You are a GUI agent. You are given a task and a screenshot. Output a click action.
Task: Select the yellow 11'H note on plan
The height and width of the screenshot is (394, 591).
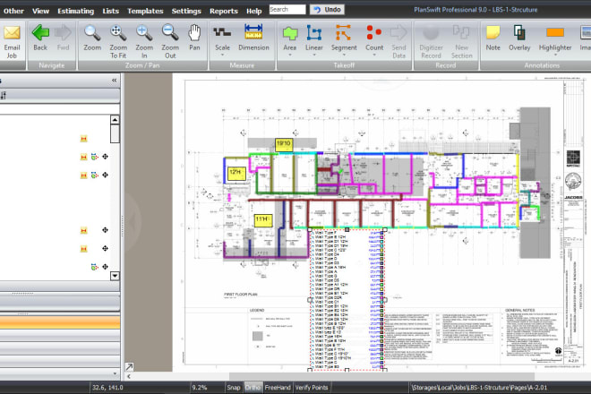point(263,219)
